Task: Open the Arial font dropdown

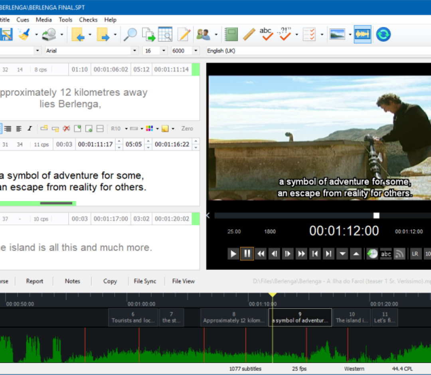Action: (x=135, y=51)
